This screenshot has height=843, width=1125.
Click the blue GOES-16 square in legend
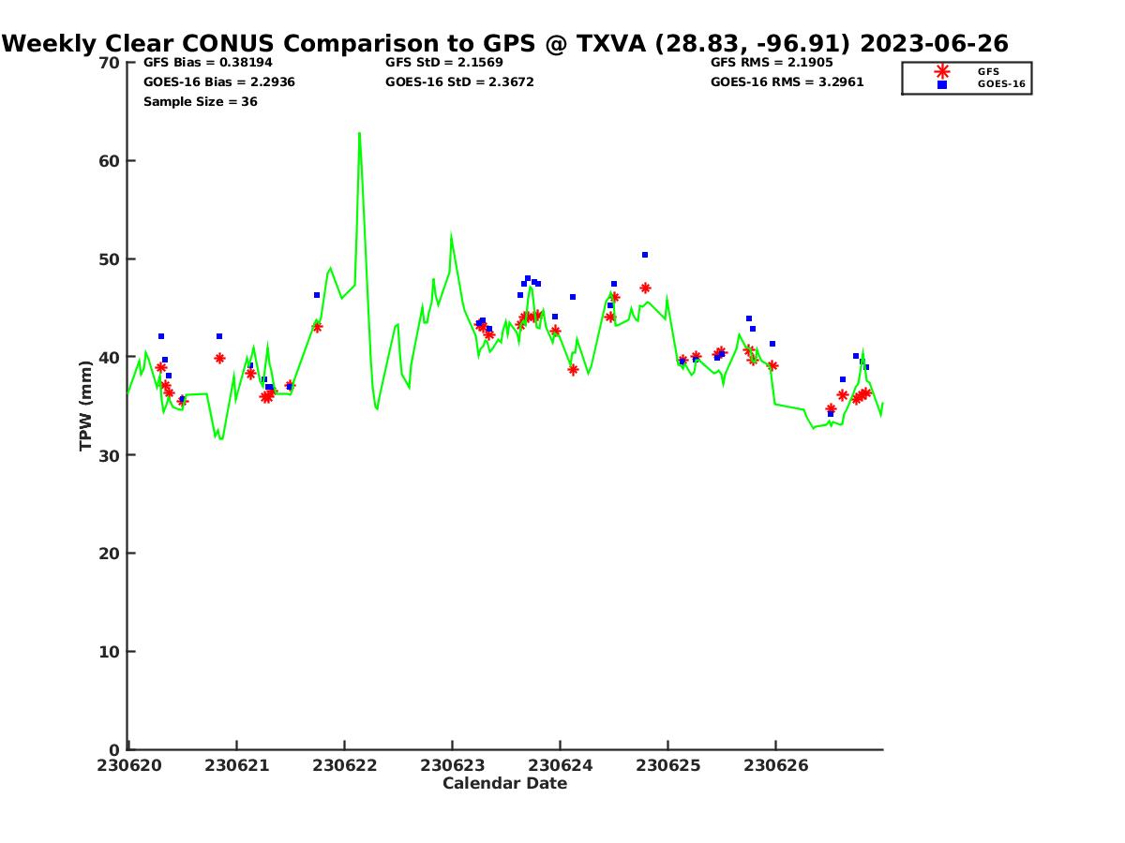[x=942, y=84]
